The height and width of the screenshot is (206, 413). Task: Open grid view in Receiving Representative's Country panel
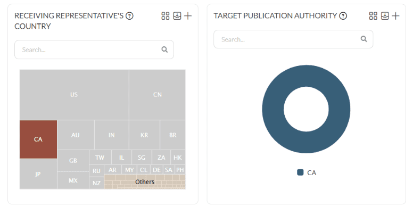pyautogui.click(x=166, y=16)
